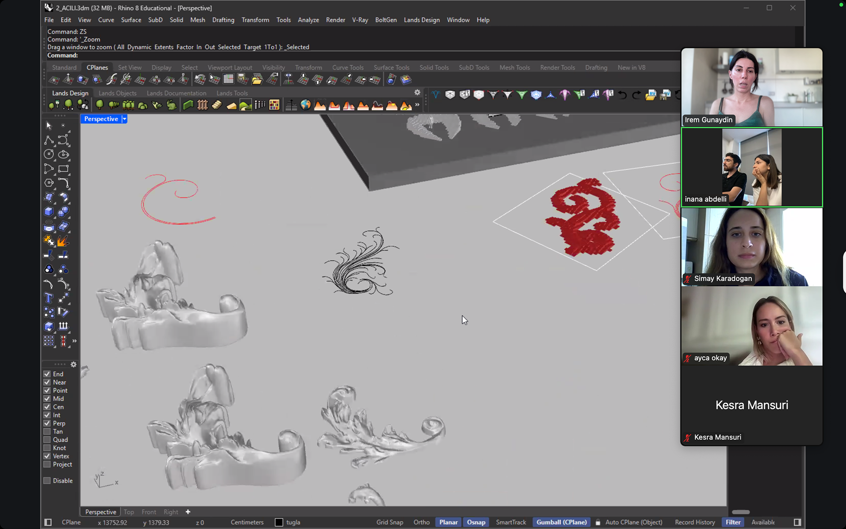Enable the Knot osnap checkbox
Screen dimensions: 846x529
coord(47,448)
